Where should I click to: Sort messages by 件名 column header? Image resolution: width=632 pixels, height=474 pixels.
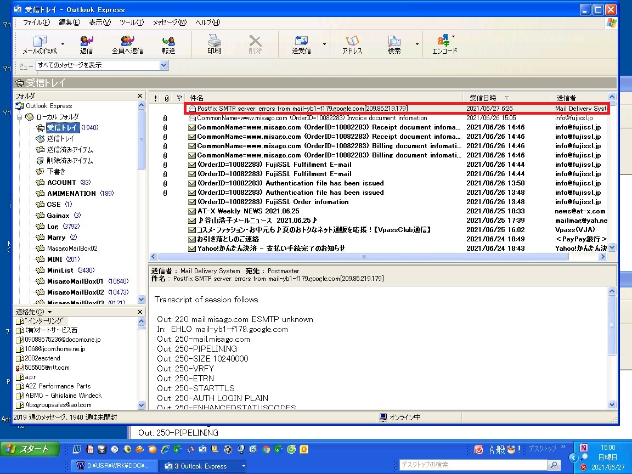pos(324,98)
